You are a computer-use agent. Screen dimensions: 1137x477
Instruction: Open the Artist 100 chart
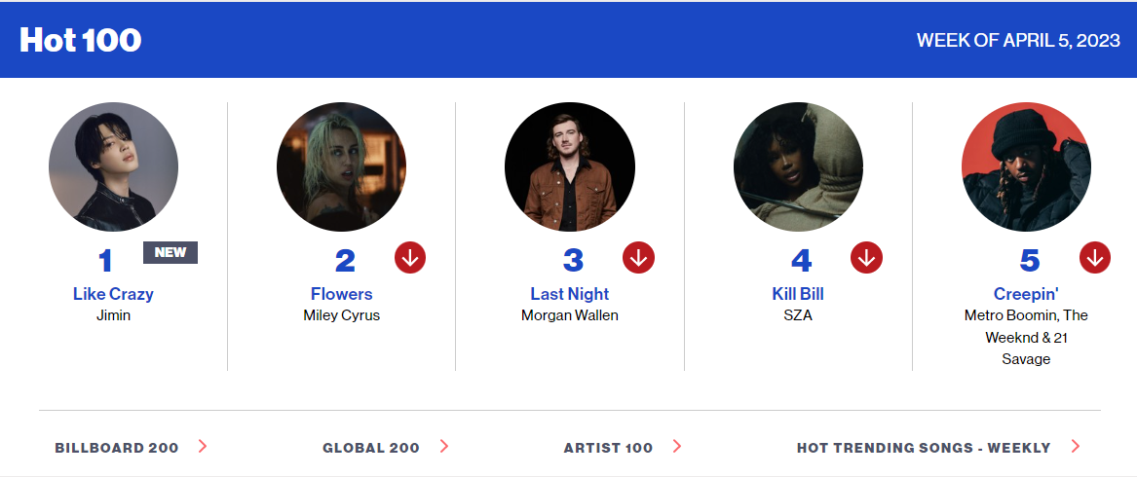(x=608, y=448)
